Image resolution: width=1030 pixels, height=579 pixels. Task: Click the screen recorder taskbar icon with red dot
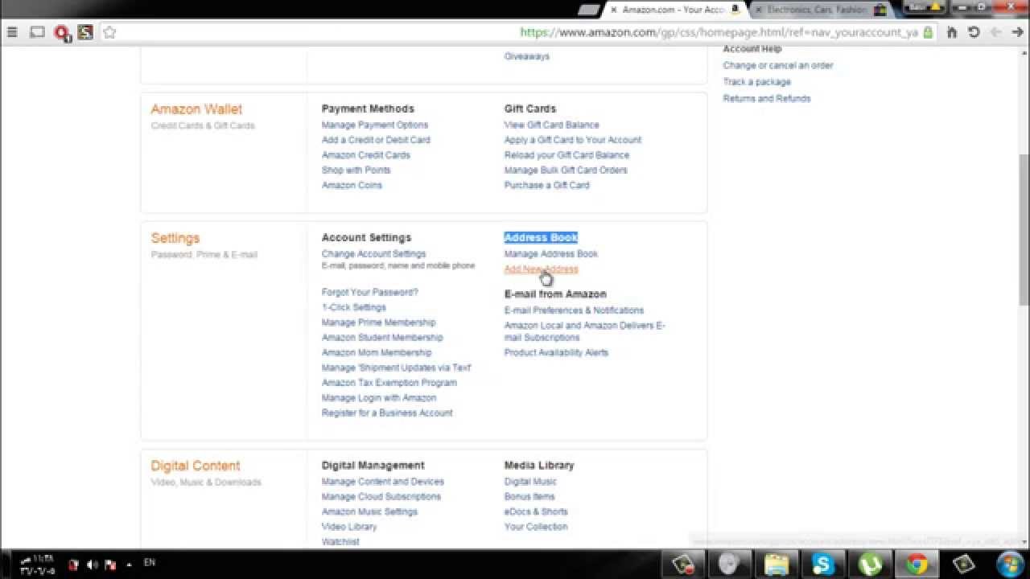tap(684, 564)
